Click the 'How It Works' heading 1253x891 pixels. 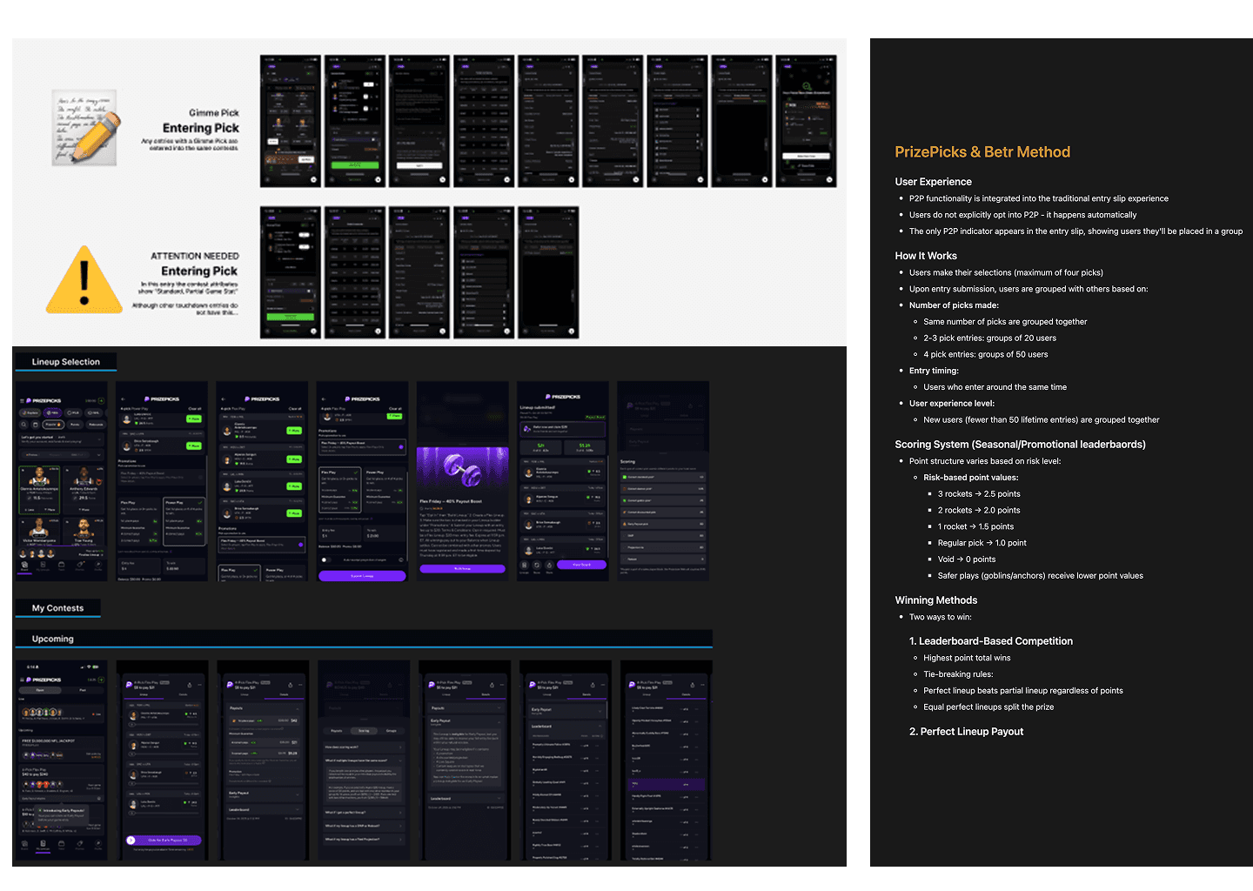tap(926, 256)
